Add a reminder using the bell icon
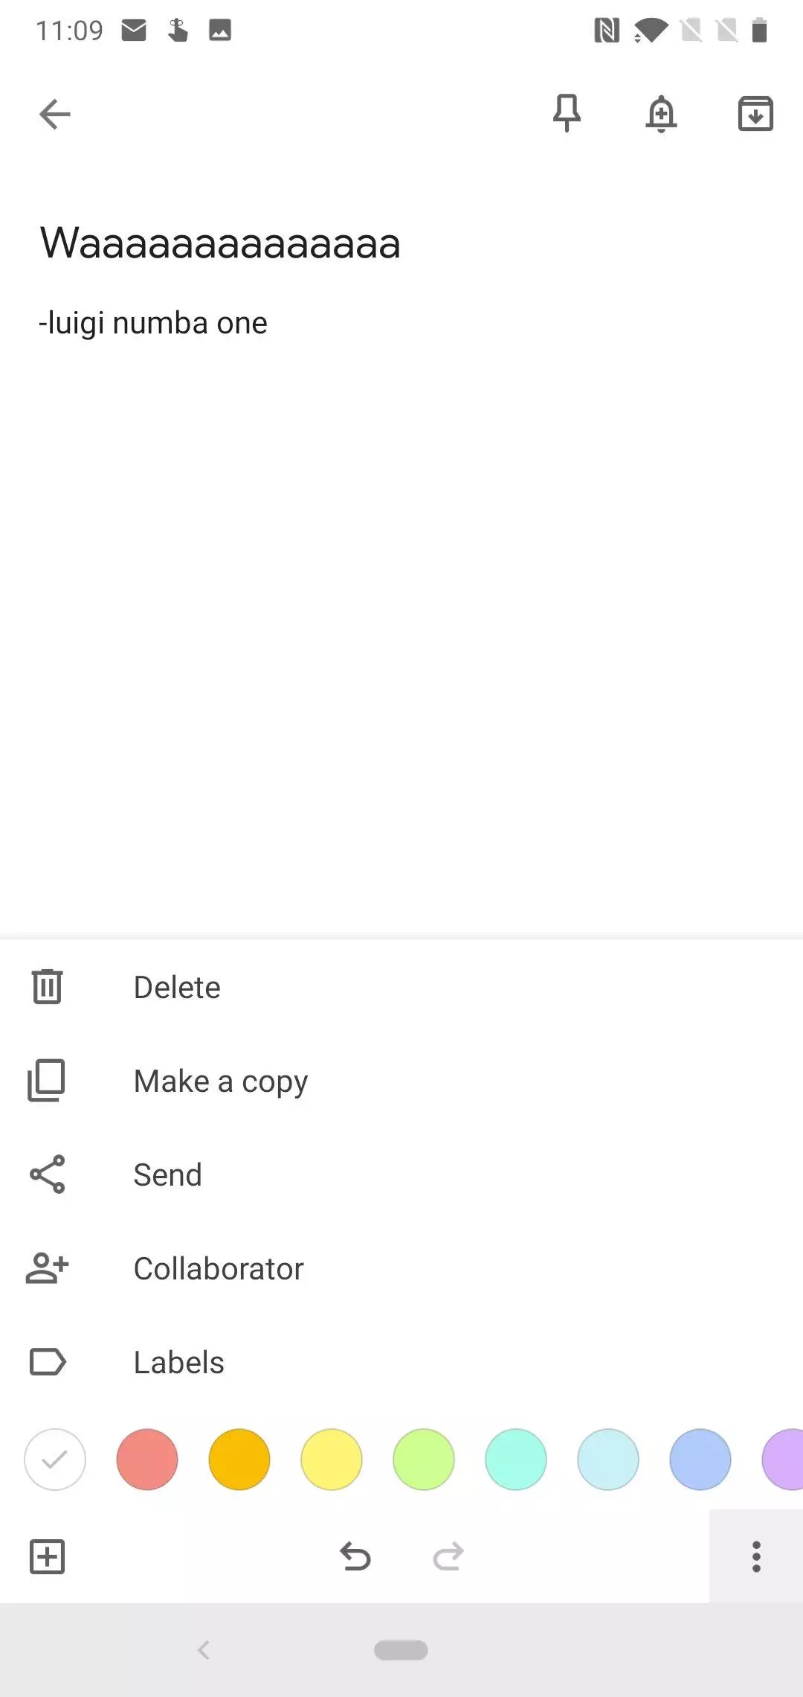 coord(661,114)
